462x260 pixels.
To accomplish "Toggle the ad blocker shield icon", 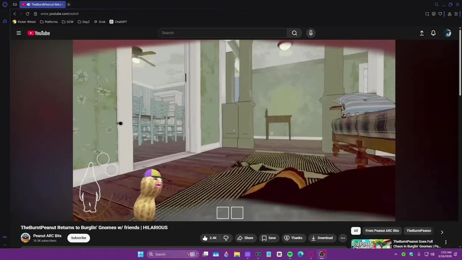I will click(x=433, y=14).
